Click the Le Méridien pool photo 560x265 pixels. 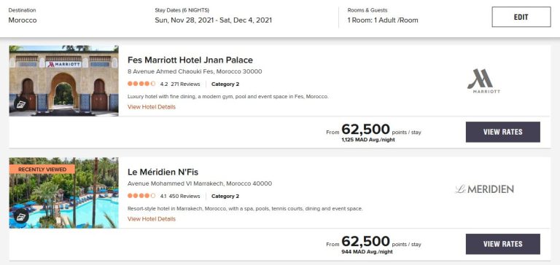[x=64, y=193]
